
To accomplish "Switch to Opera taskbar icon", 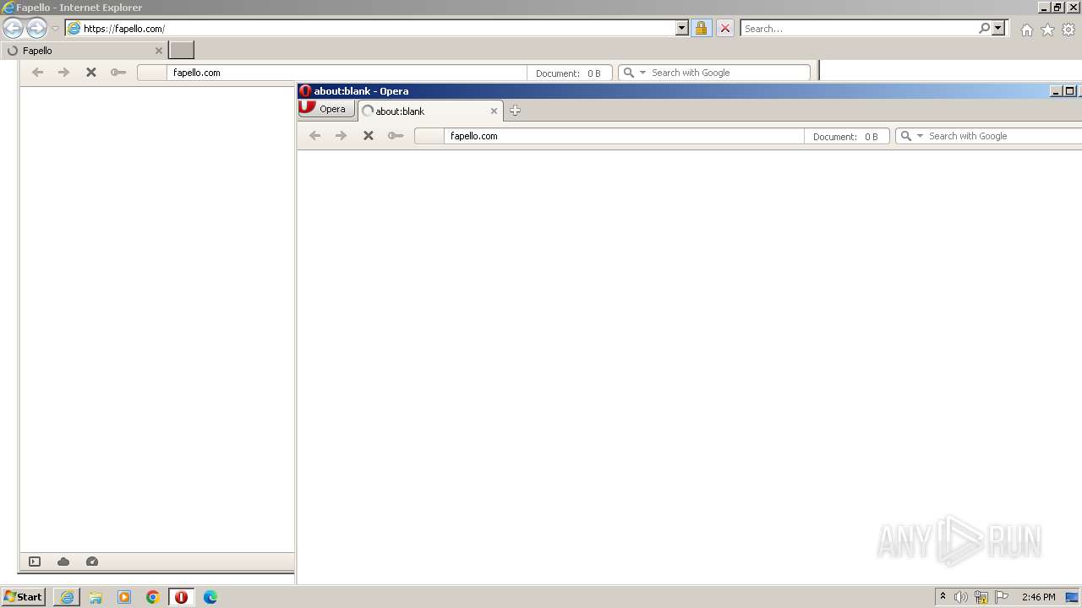I will tap(181, 597).
